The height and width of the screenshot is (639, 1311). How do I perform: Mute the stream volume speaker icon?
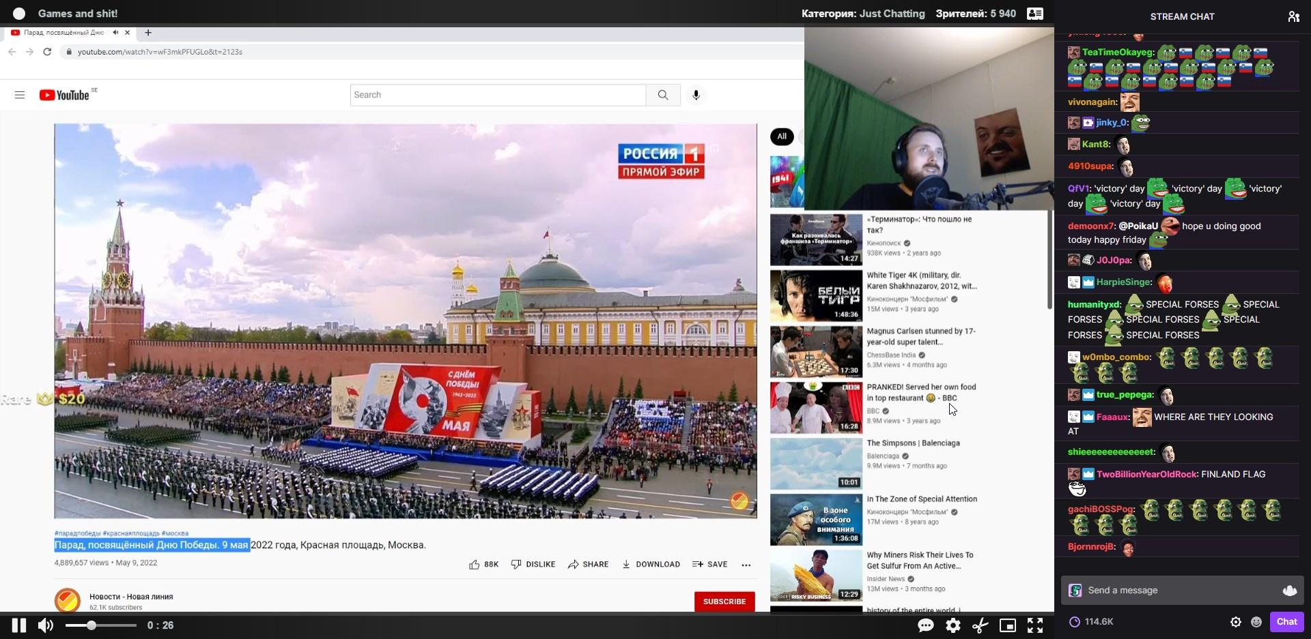46,625
